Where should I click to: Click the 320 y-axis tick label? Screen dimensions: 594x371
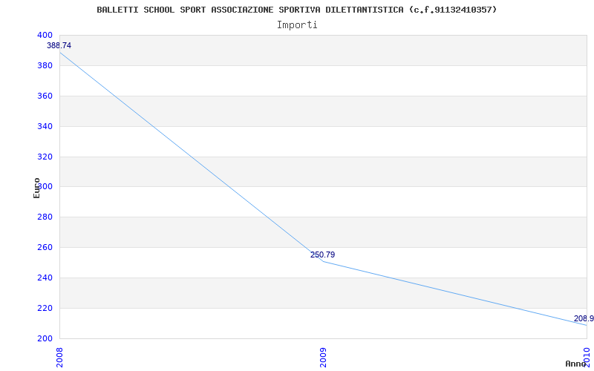[x=45, y=157]
